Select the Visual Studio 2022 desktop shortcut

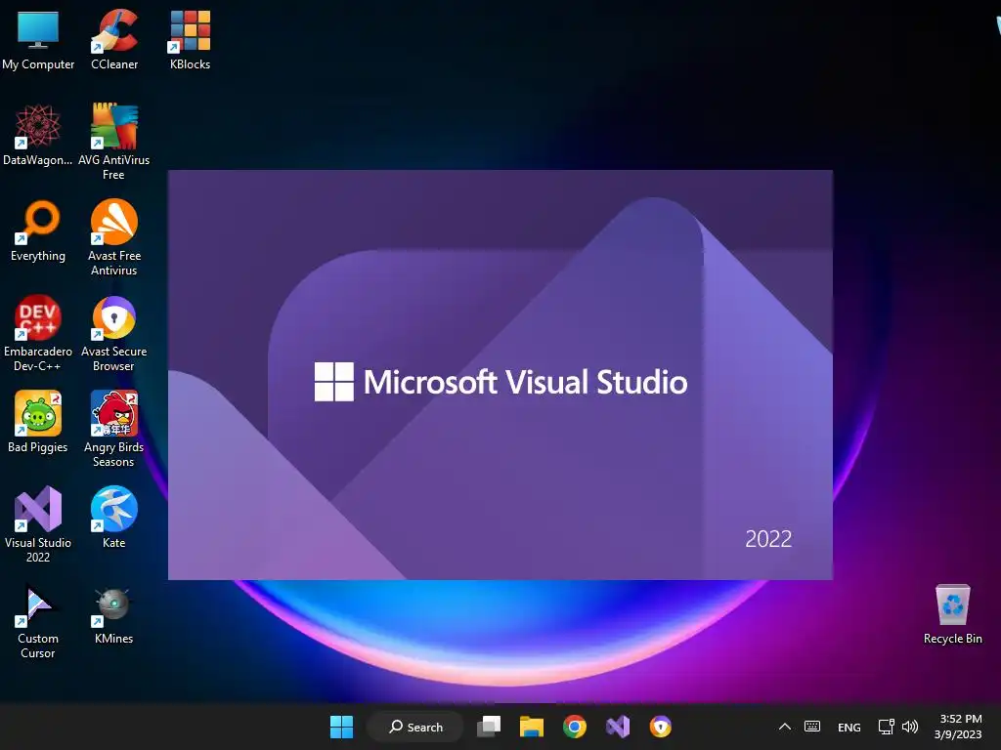[38, 524]
